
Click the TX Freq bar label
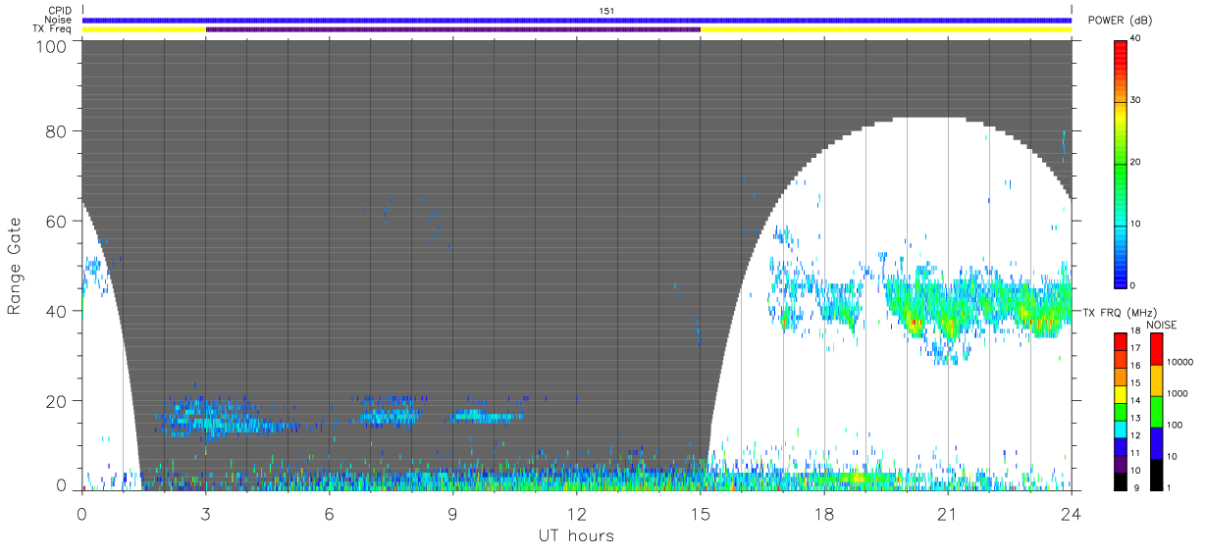(x=53, y=29)
